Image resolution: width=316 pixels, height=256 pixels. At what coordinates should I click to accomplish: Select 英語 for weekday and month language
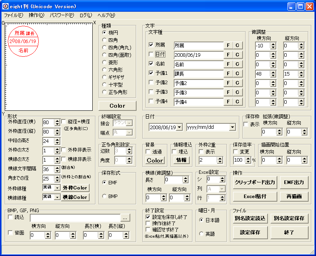[x=201, y=234]
